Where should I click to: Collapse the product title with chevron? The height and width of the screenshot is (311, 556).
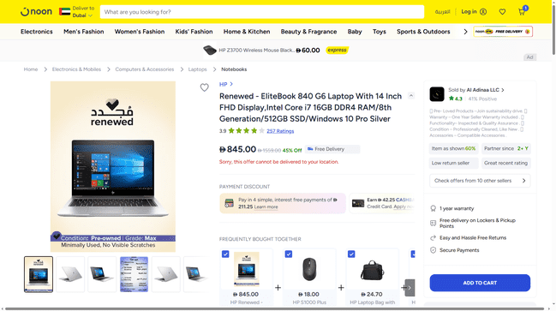point(411,95)
